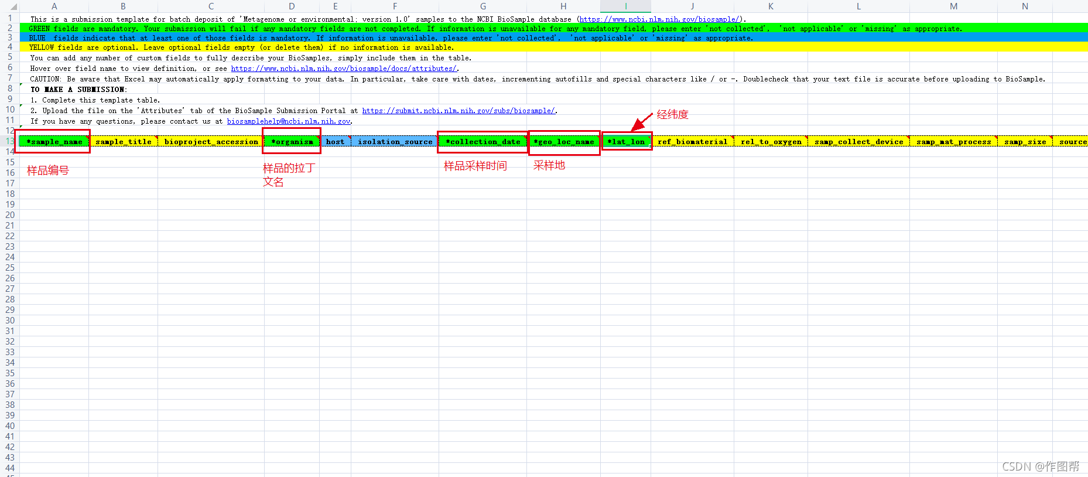The height and width of the screenshot is (477, 1088).
Task: Select column F header
Action: [x=395, y=6]
